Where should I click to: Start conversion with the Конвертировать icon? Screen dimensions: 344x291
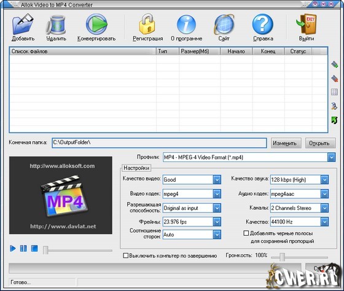click(x=96, y=24)
